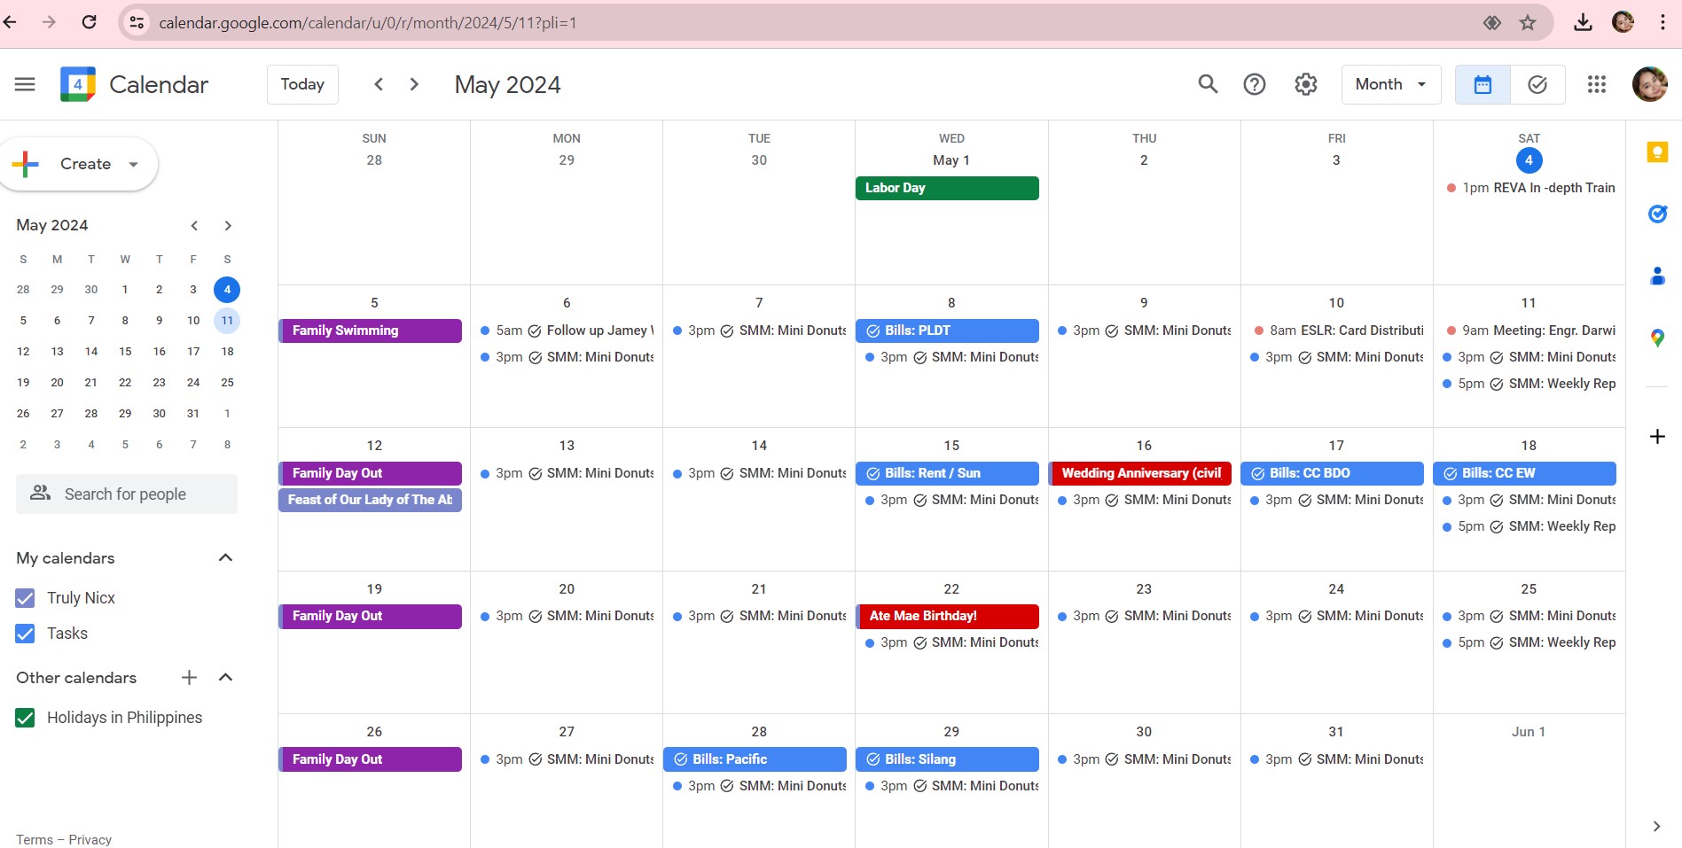Open Labor Day event

click(x=947, y=188)
